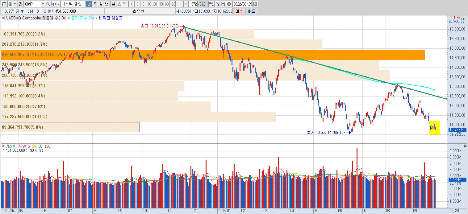Collapse volume panel with small corner button
The width and height of the screenshot is (468, 214).
tap(465, 145)
